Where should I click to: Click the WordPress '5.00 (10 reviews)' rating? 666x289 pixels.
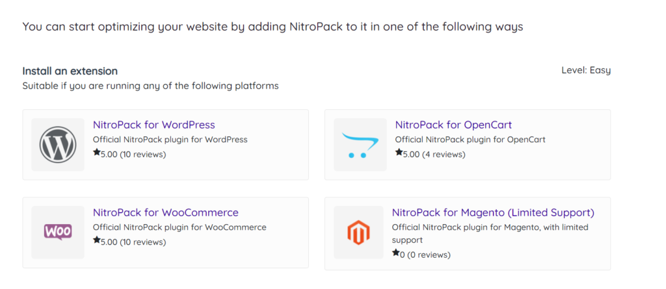point(133,155)
